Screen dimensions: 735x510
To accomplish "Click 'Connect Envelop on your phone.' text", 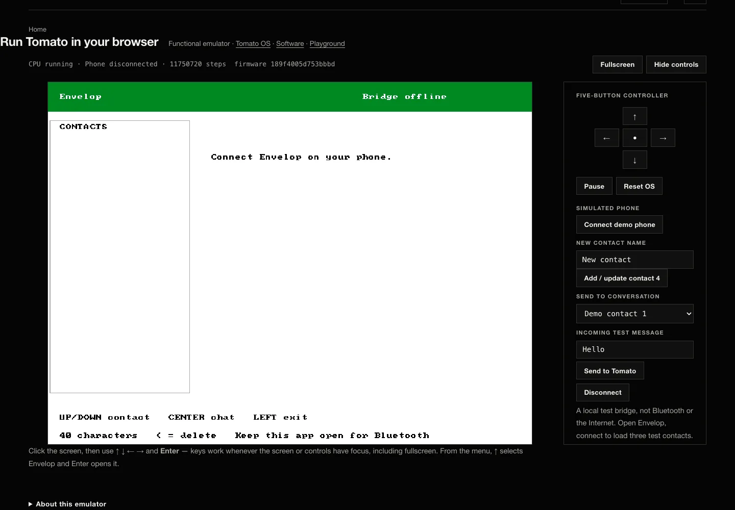I will [301, 157].
